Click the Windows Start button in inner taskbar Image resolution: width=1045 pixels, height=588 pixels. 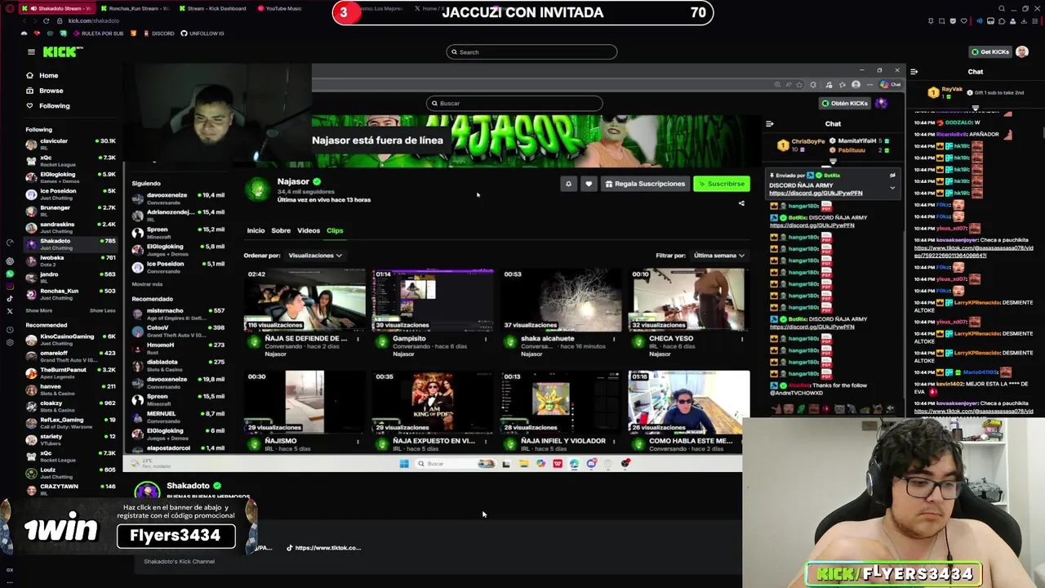click(x=403, y=464)
